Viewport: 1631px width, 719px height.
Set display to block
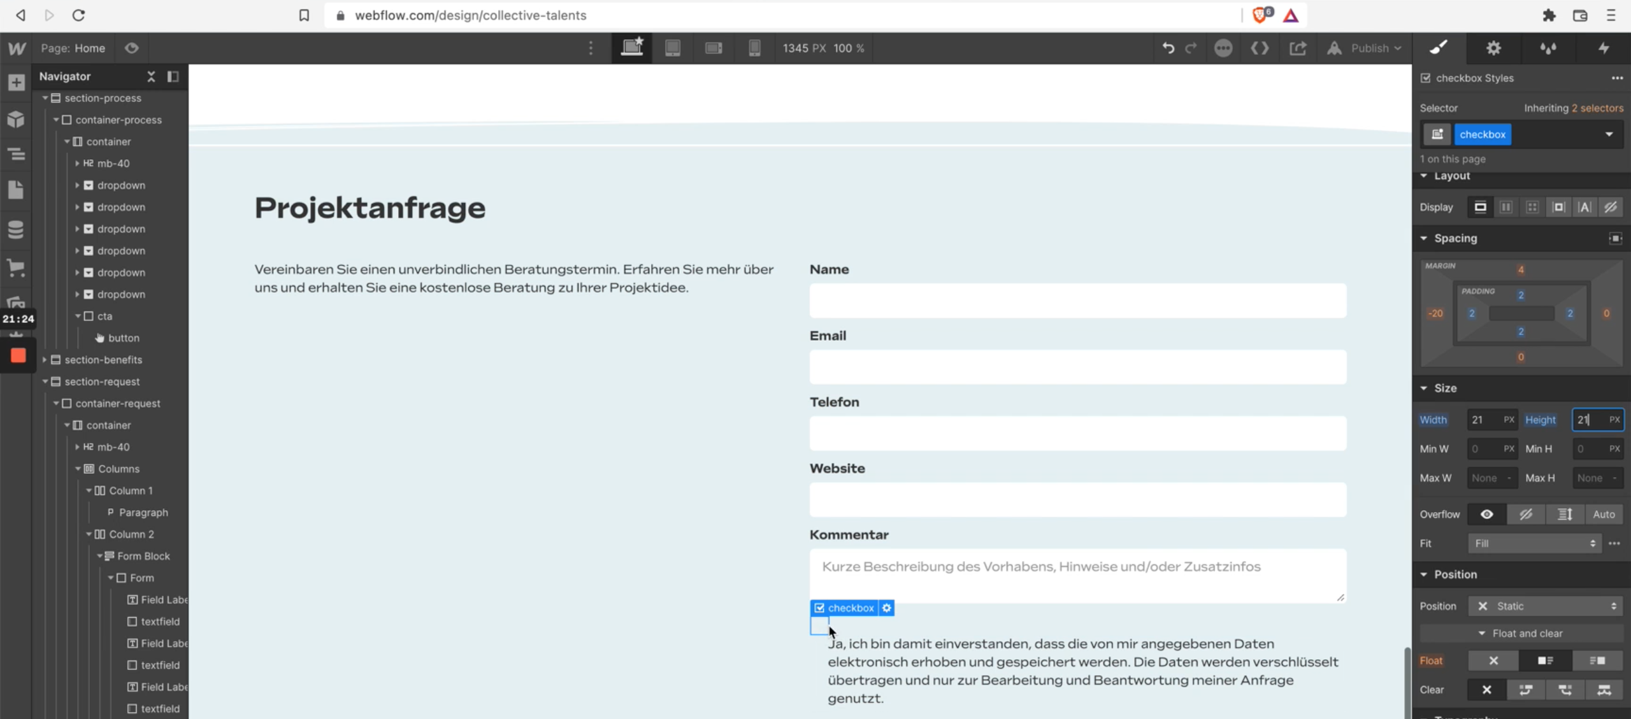point(1480,208)
